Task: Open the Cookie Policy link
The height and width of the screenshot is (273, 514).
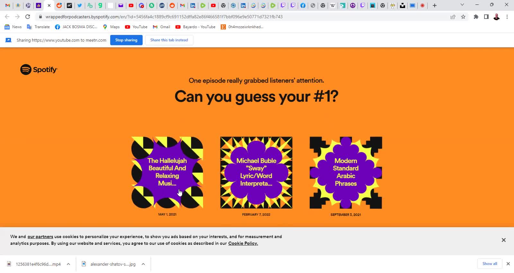Action: coord(243,244)
